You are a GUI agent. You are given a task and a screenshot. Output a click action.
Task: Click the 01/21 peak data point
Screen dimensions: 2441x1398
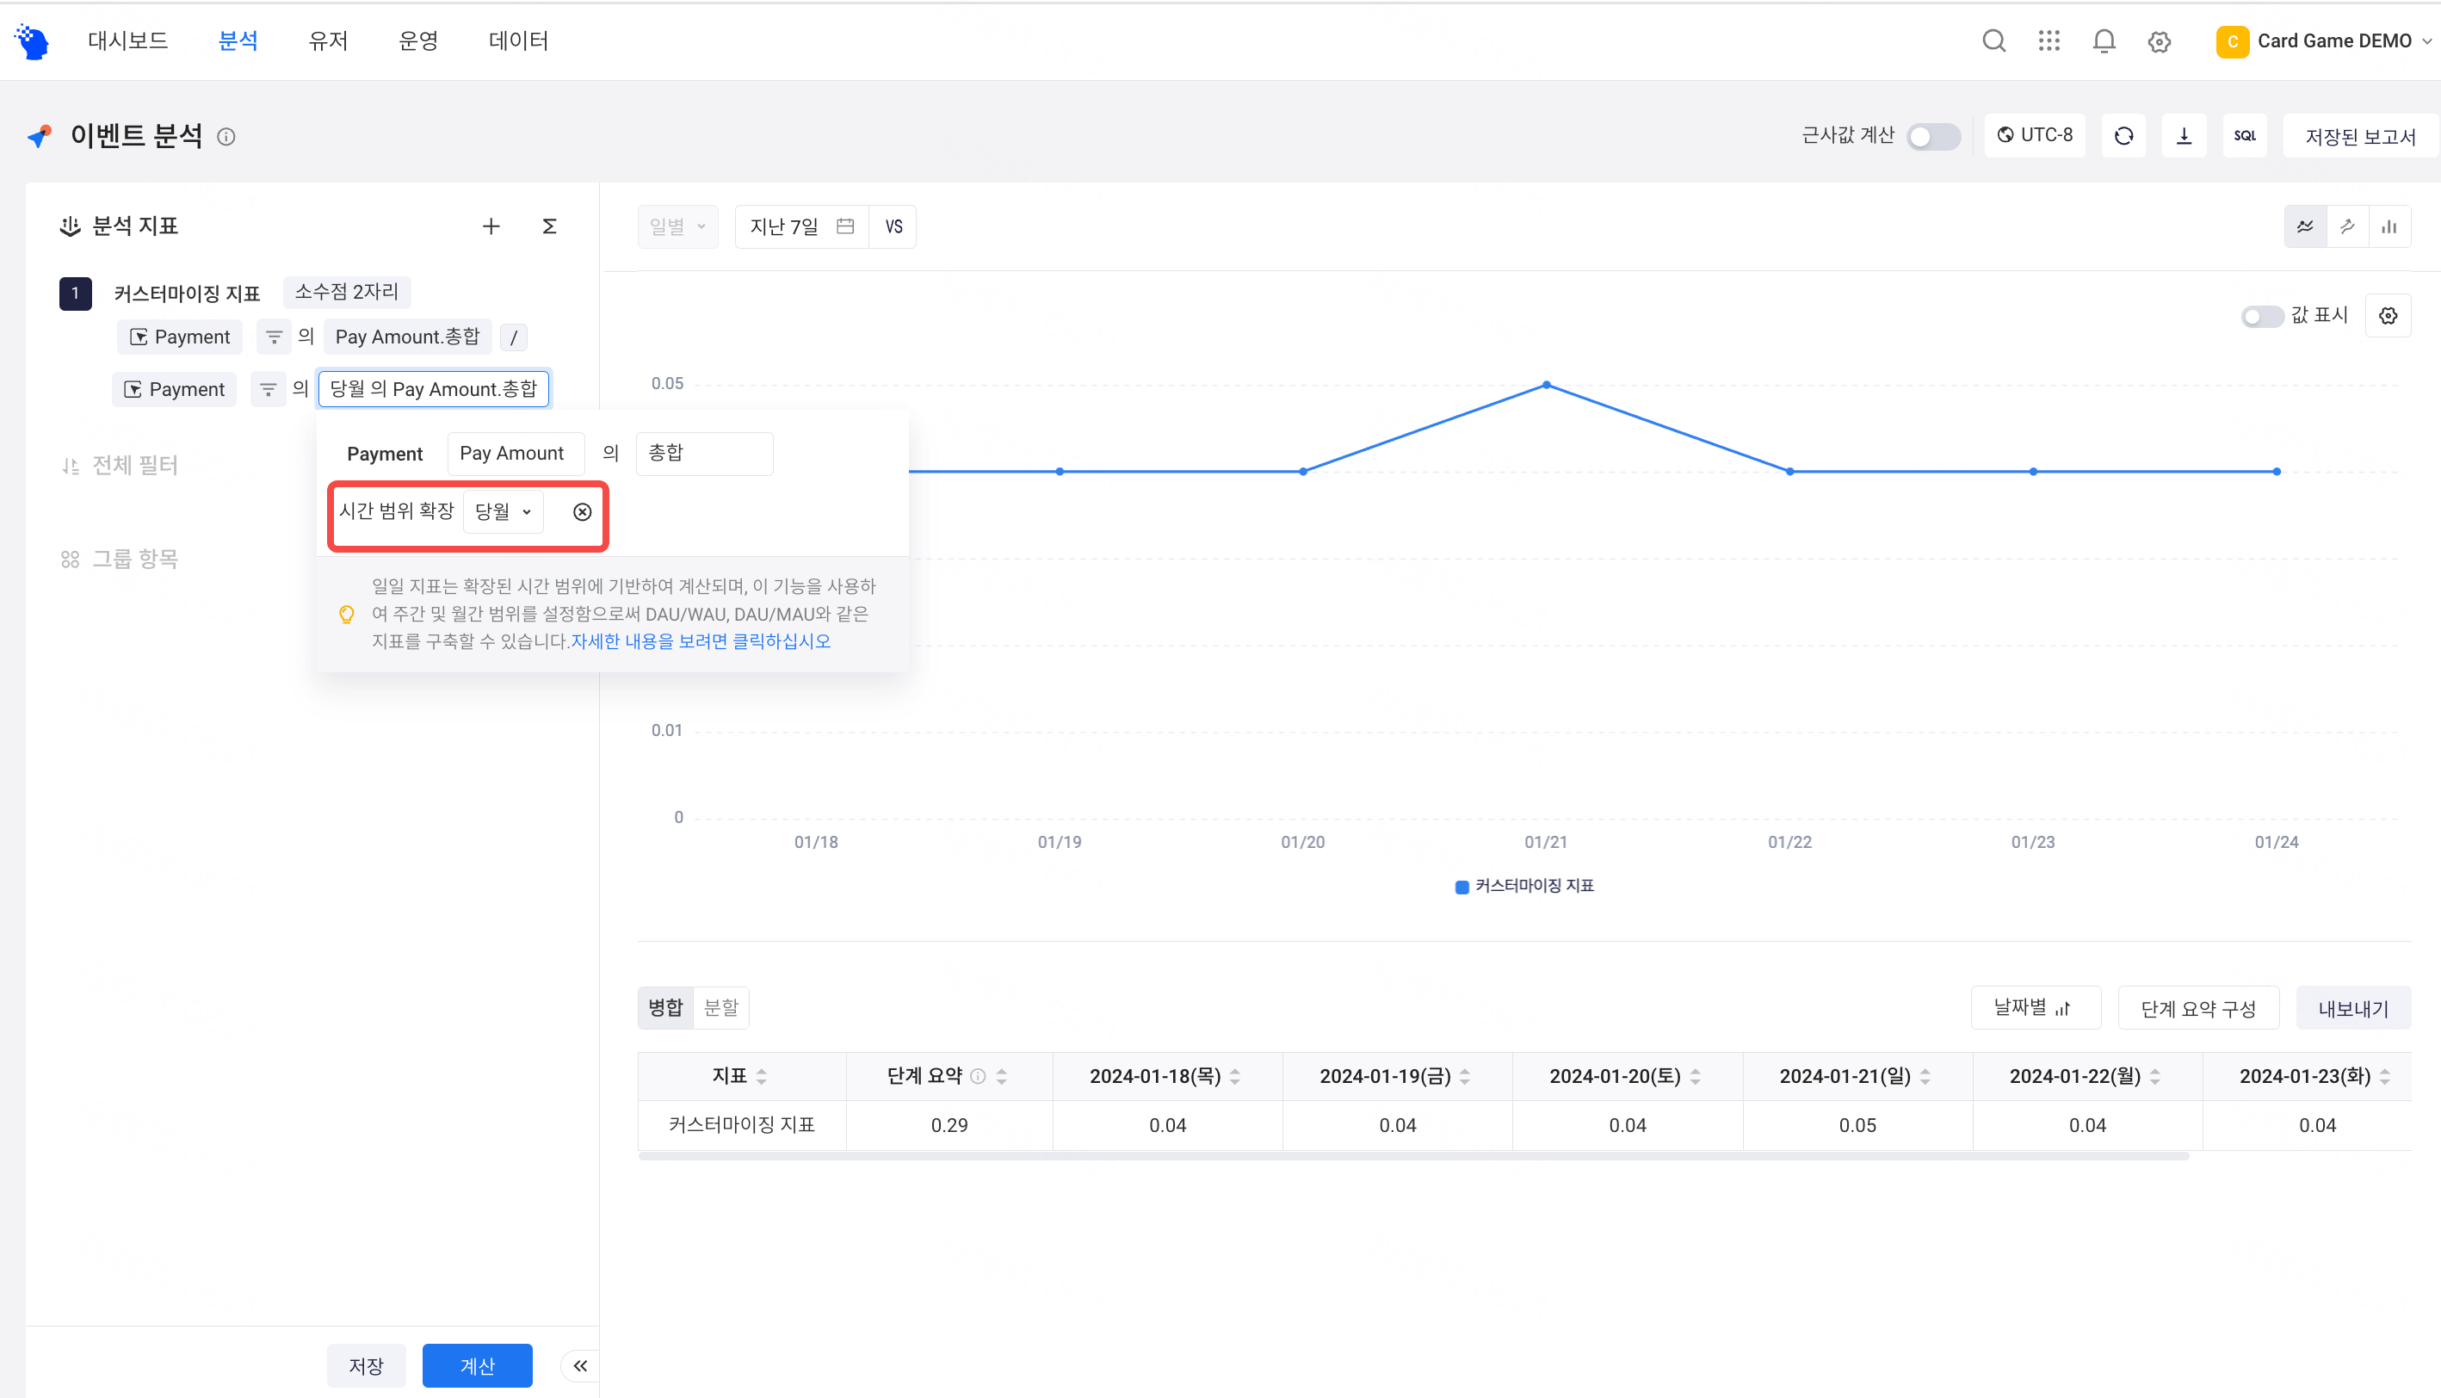click(1547, 385)
